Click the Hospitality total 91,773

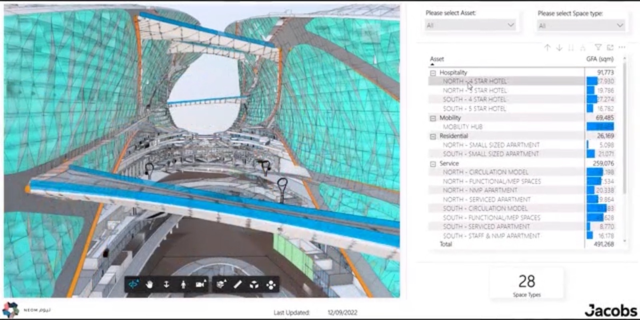[605, 72]
